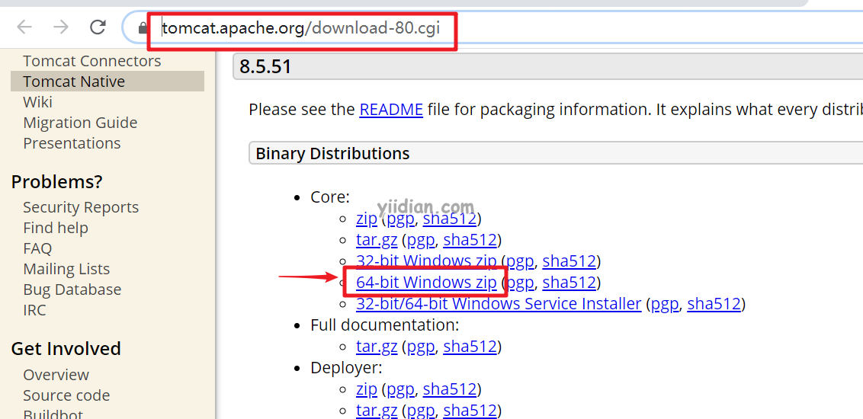Image resolution: width=863 pixels, height=419 pixels.
Task: Open Mailing Lists sidebar link
Action: click(66, 269)
